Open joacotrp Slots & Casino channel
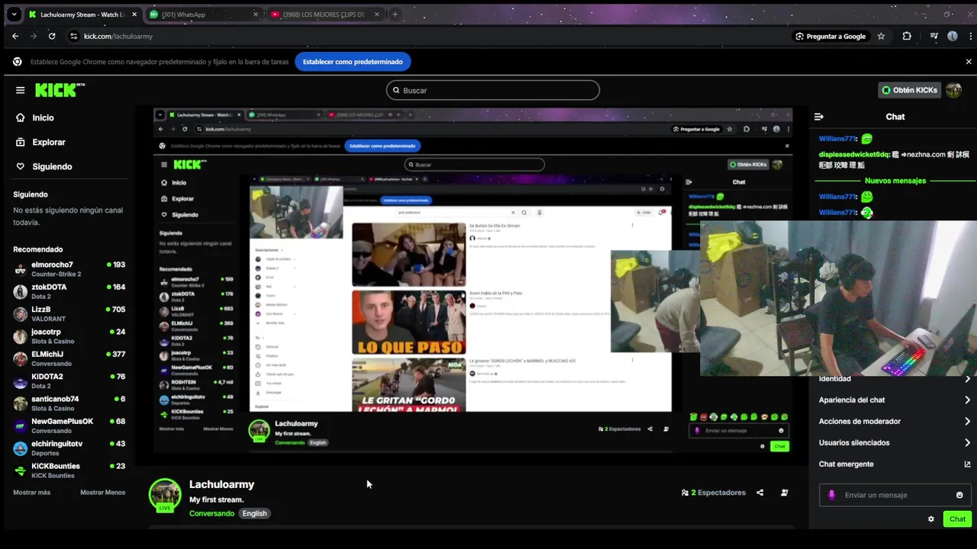The image size is (977, 549). click(69, 336)
